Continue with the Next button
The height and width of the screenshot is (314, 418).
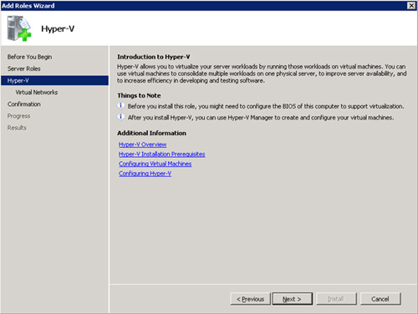tap(292, 299)
